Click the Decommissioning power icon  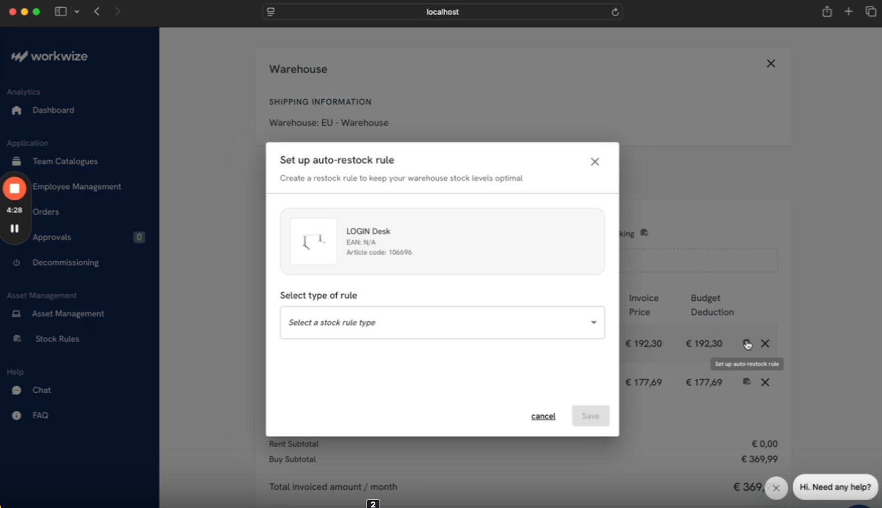17,263
